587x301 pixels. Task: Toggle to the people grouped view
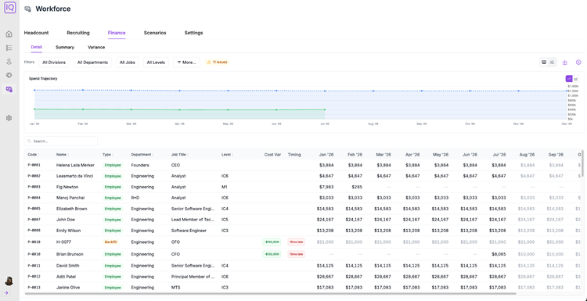[552, 62]
